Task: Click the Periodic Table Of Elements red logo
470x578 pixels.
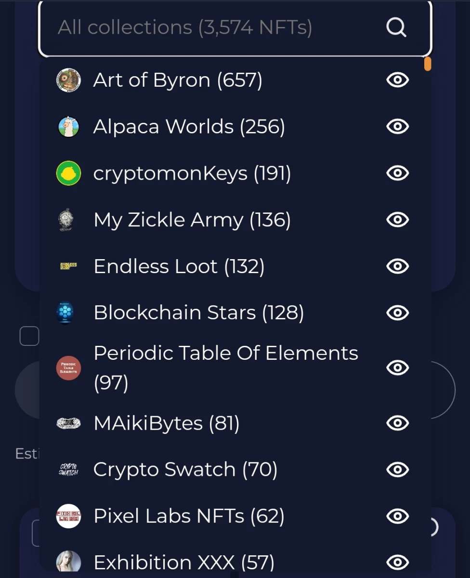Action: pos(68,368)
